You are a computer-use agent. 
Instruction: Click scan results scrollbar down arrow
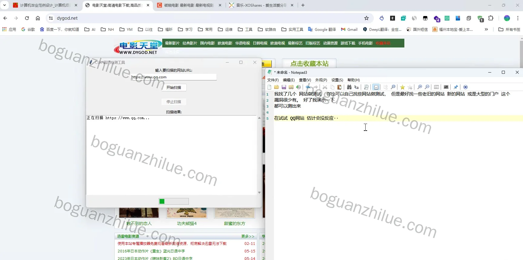click(x=259, y=193)
